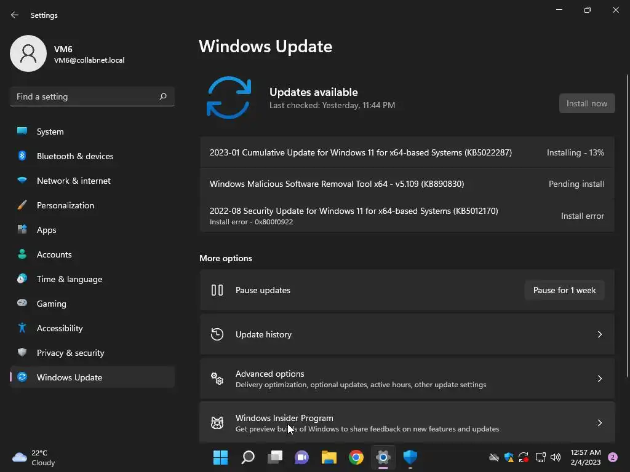Open Task View on the taskbar
This screenshot has width=630, height=472.
[x=275, y=457]
